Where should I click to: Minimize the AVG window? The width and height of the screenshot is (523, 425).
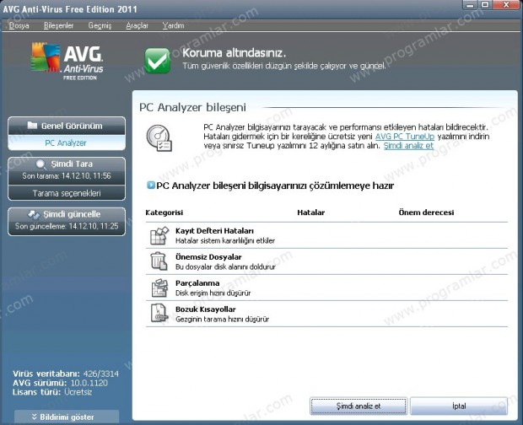[471, 5]
